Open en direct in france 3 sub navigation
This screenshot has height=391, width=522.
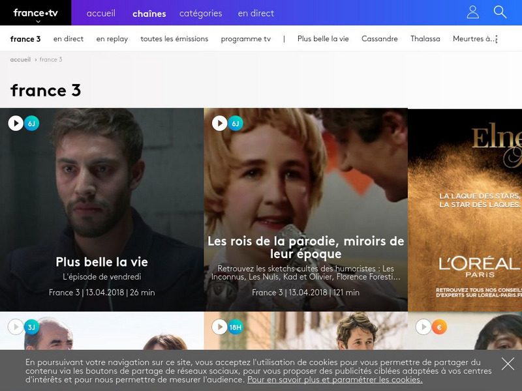point(69,39)
